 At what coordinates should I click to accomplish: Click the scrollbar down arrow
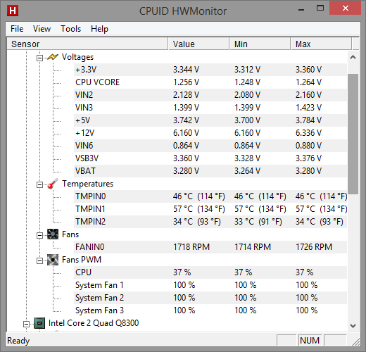point(353,326)
